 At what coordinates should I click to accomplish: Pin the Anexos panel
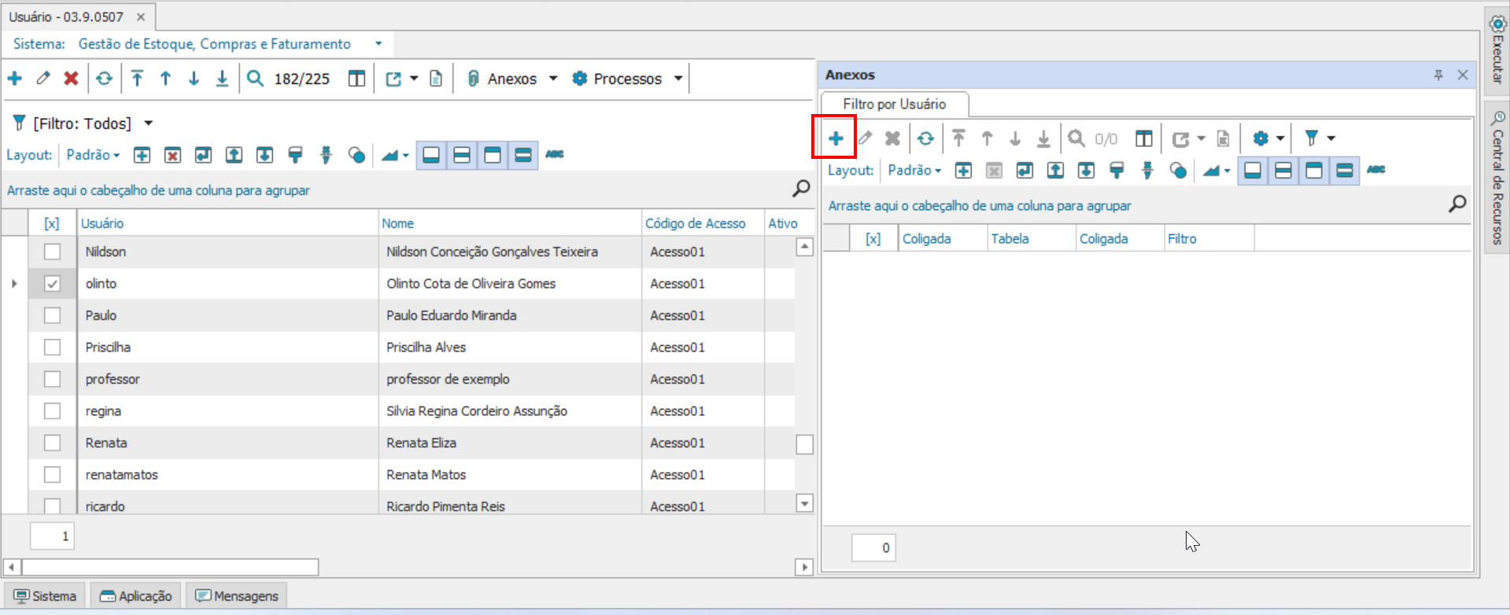[1438, 75]
